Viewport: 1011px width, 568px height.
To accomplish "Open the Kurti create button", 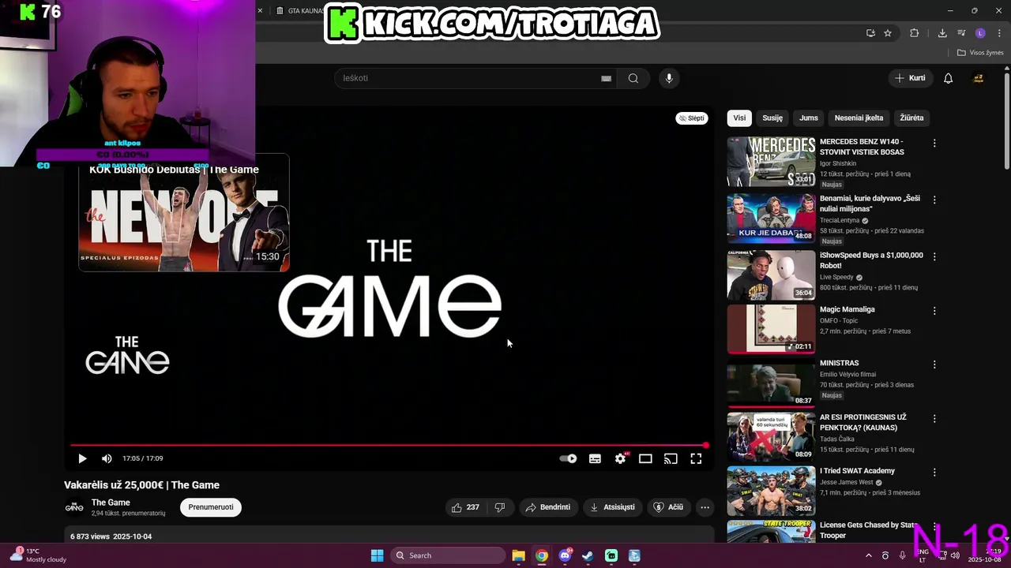I will 910,78.
